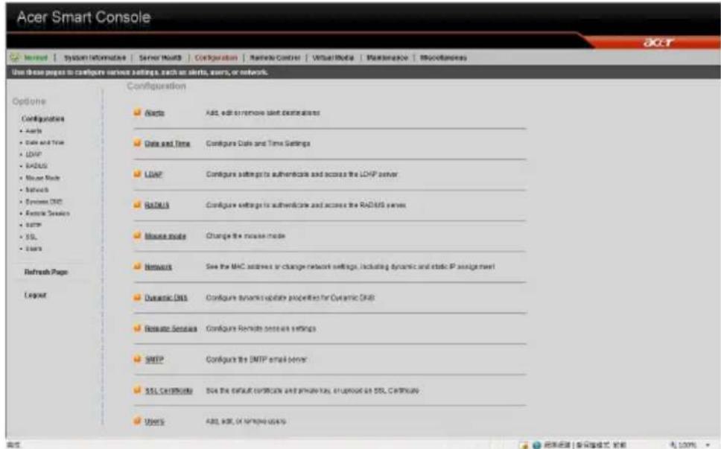Click the orange icon beside Date and Time
This screenshot has width=721, height=449.
pos(137,143)
